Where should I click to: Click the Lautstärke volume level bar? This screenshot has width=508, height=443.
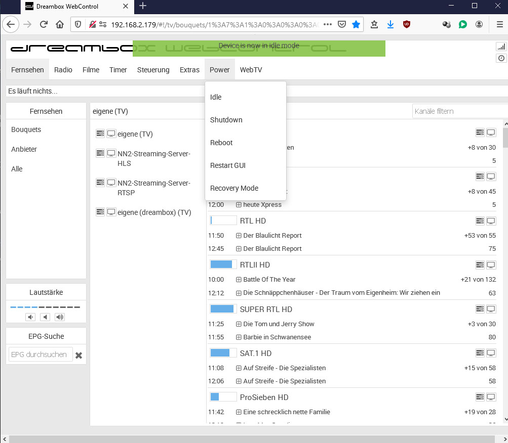tap(45, 307)
